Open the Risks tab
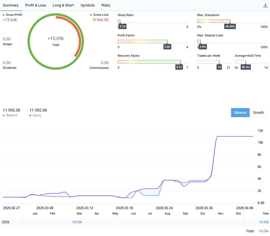Viewport: 270px width, 236px height. (x=106, y=5)
